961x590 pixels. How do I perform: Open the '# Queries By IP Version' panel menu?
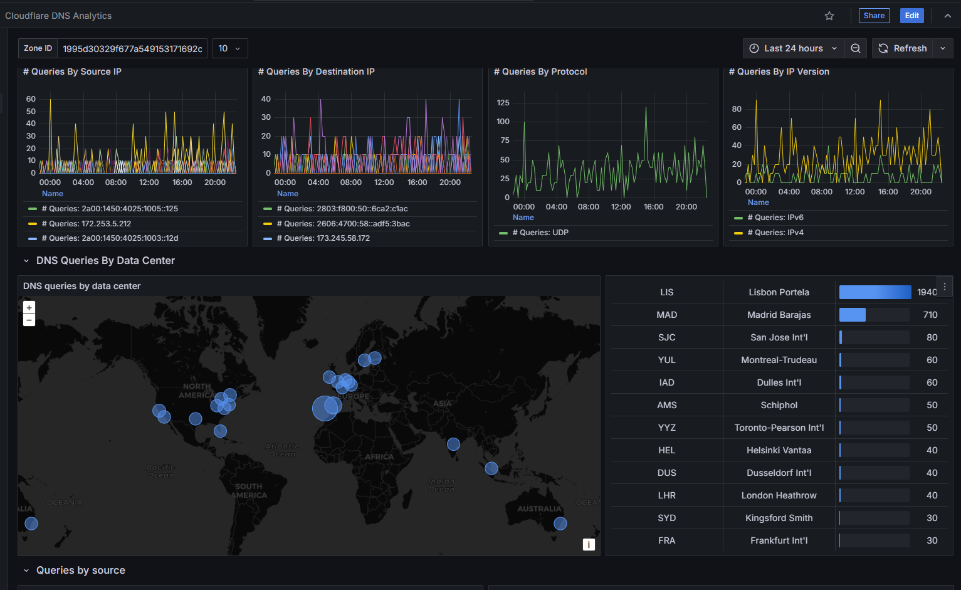tap(779, 71)
